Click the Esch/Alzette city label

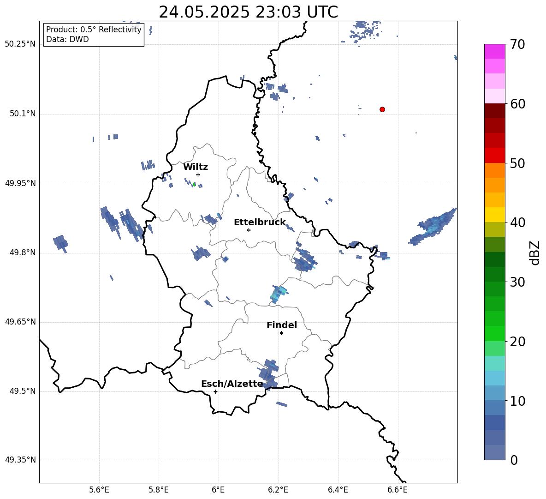[232, 384]
